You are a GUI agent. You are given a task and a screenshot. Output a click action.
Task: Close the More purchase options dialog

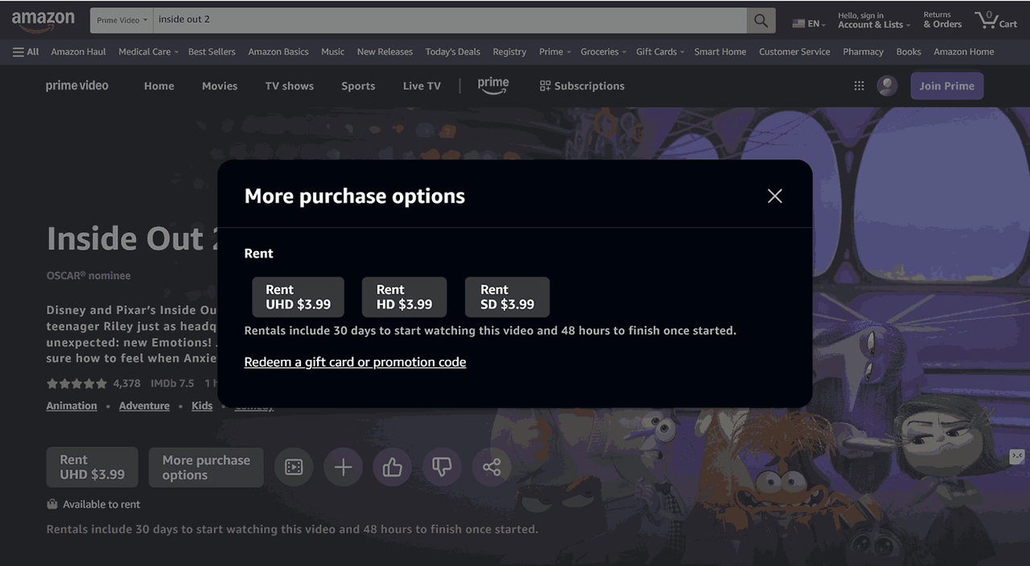click(774, 196)
